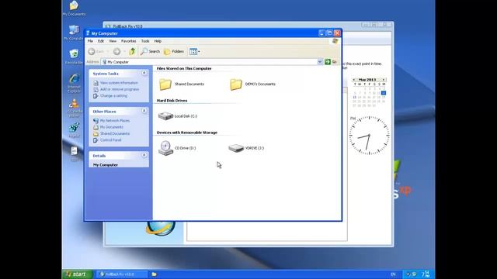Click the green Go button
Viewport: 497px width, 279px height.
[331, 62]
